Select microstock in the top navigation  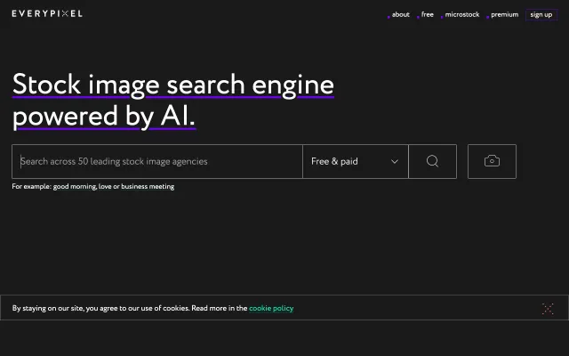point(461,14)
